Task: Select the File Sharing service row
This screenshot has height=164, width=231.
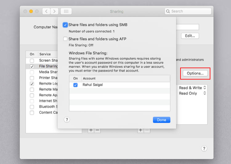Action: pyautogui.click(x=42, y=66)
